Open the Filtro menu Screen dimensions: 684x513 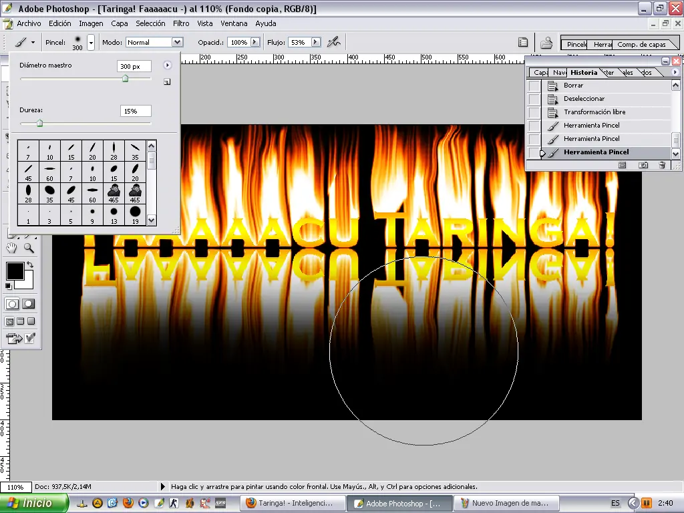click(181, 23)
